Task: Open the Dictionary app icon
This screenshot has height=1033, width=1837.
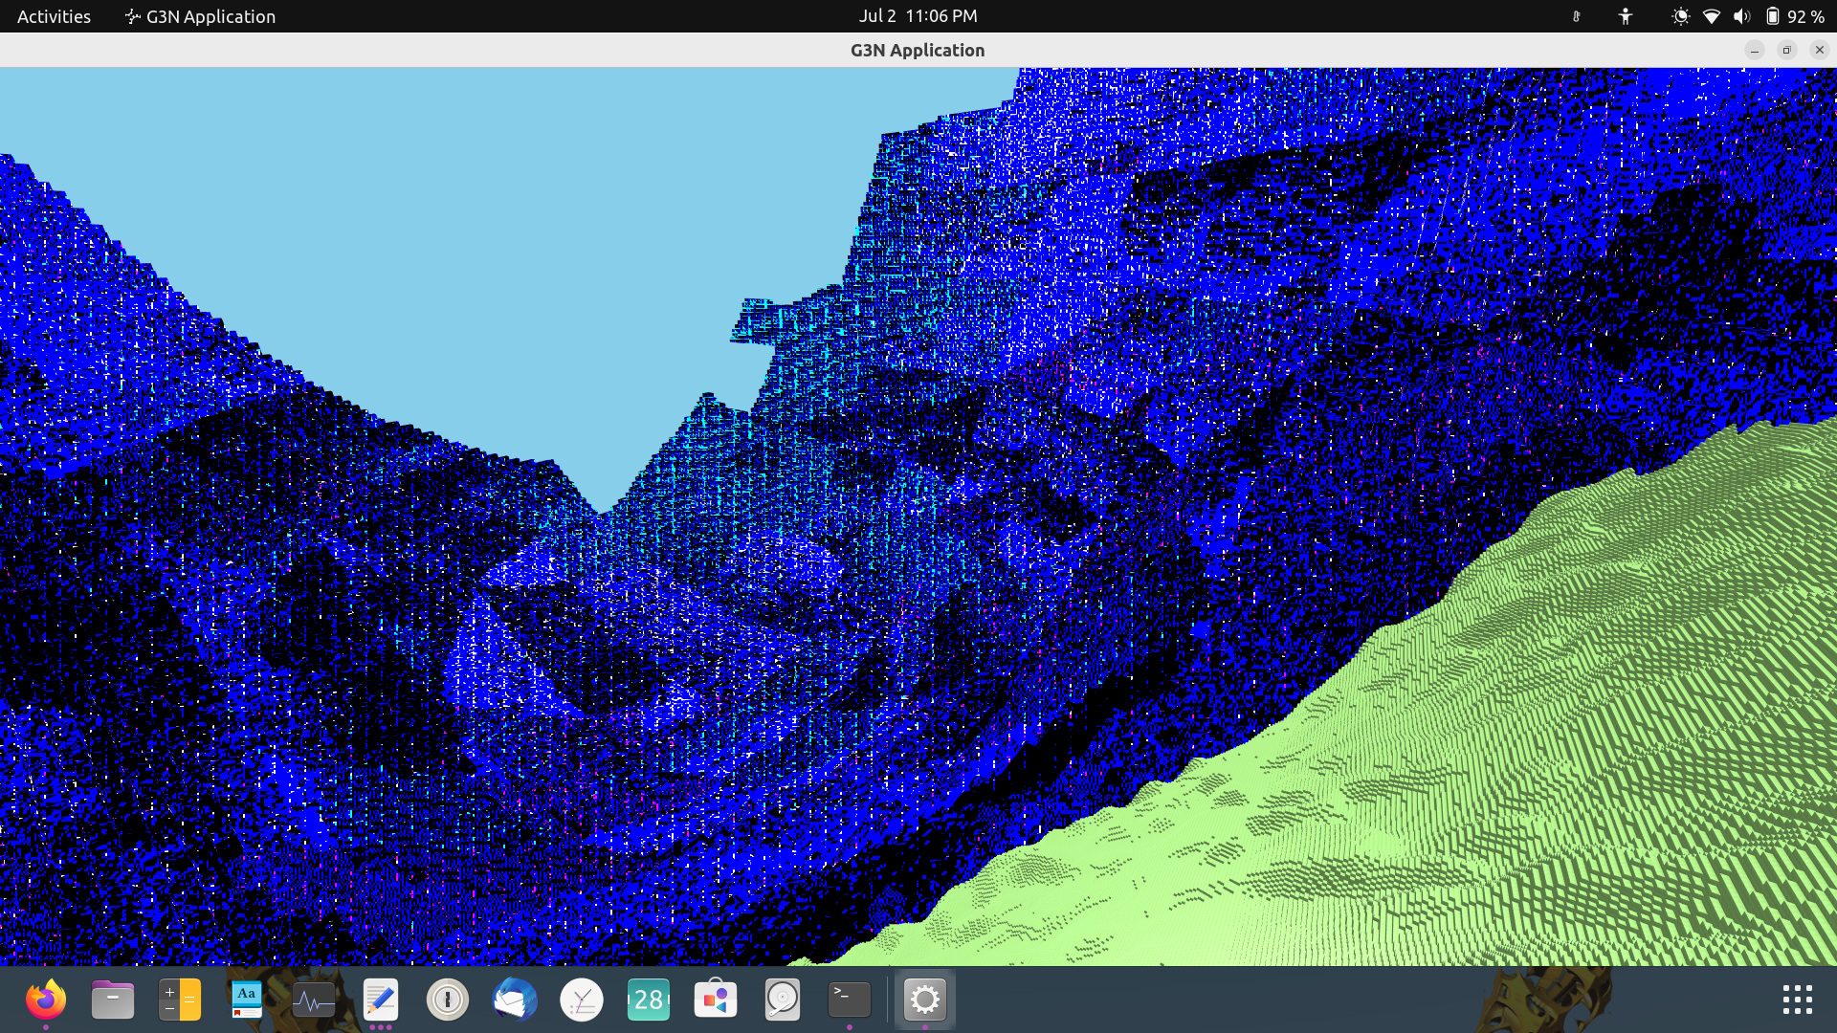Action: pos(246,1000)
